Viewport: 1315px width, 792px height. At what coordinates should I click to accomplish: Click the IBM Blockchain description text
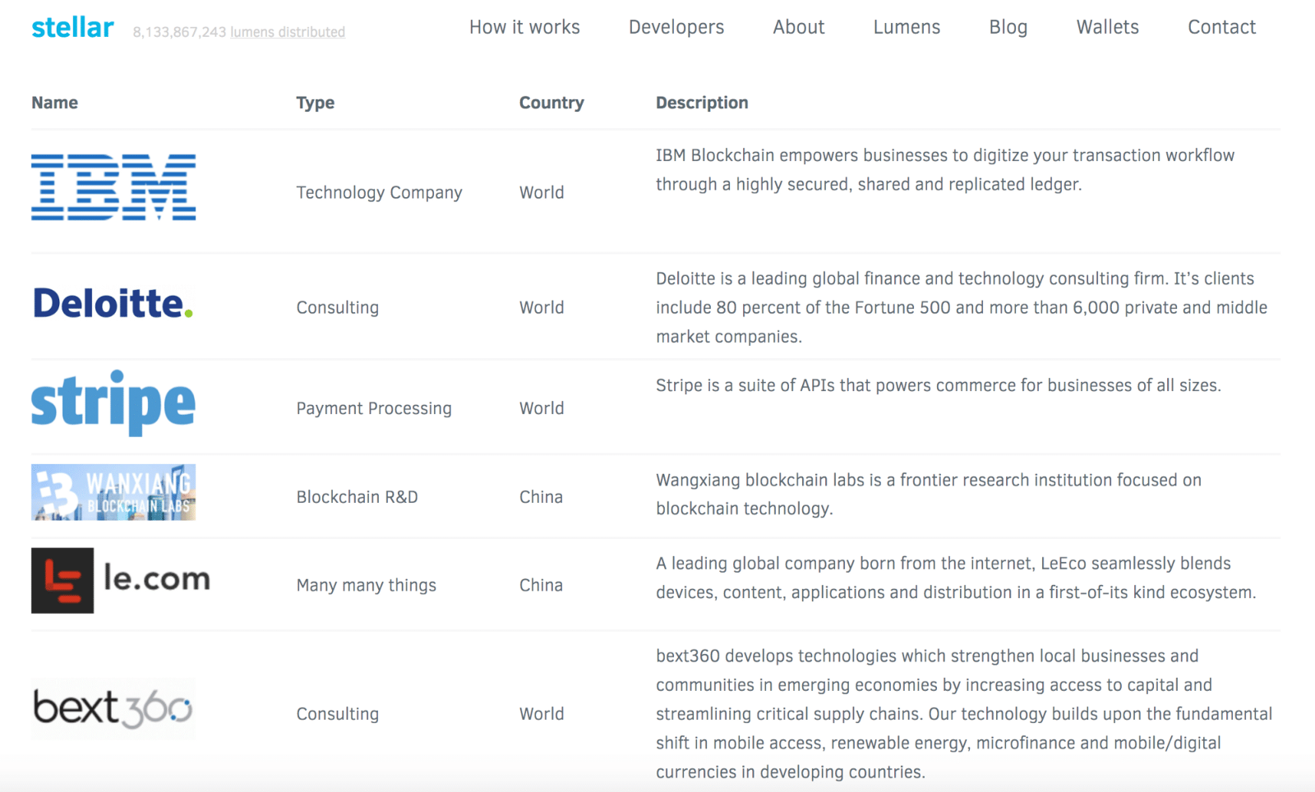944,170
